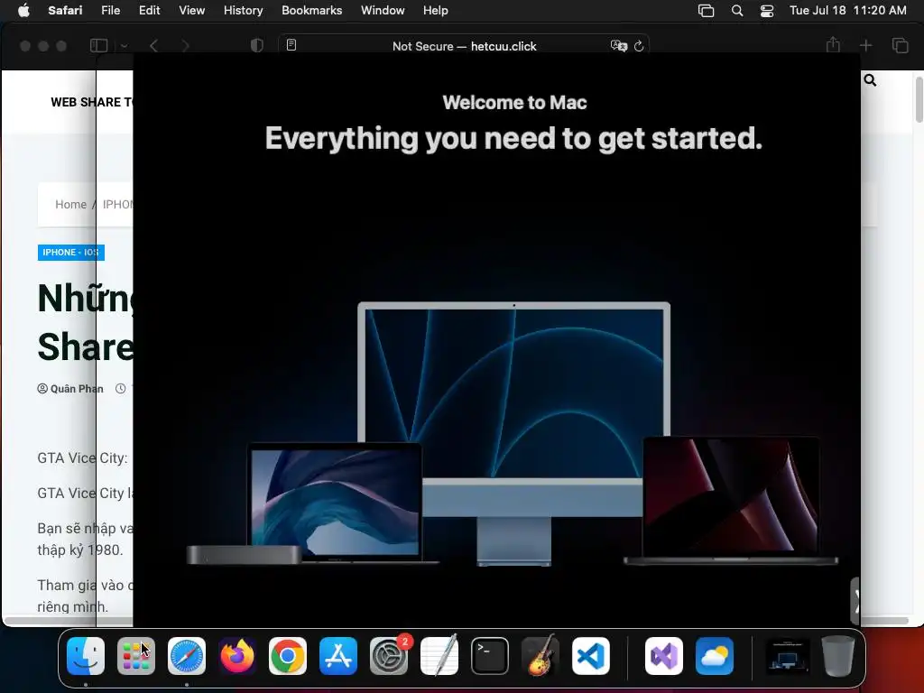The height and width of the screenshot is (693, 924).
Task: Show Safari tab overview
Action: tap(900, 45)
